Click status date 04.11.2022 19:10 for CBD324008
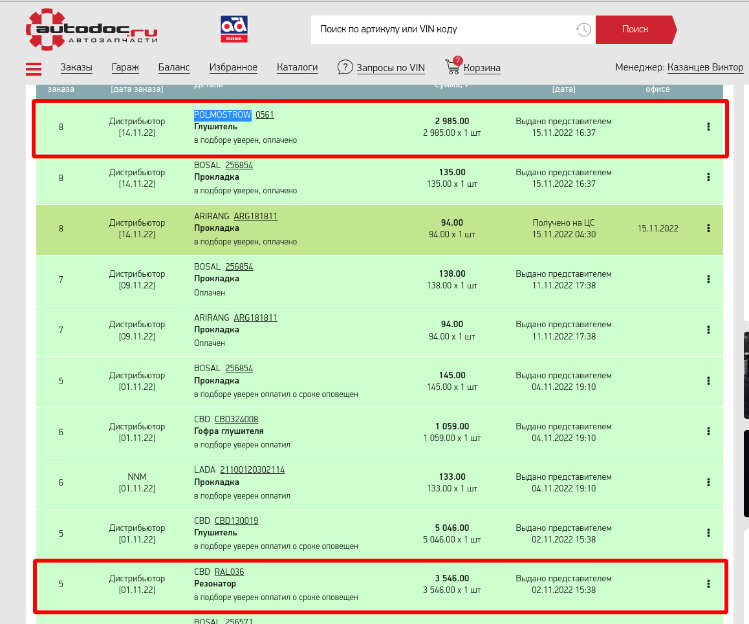Viewport: 749px width, 624px height. point(563,438)
